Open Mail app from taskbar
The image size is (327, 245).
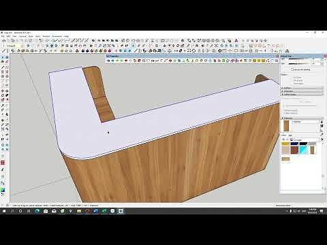54,211
